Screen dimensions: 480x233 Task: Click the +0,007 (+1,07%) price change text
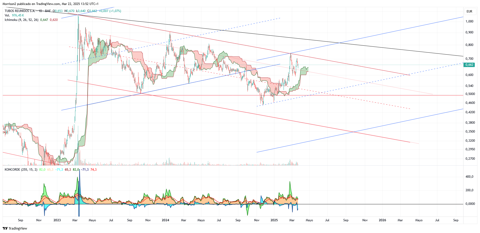pos(110,11)
